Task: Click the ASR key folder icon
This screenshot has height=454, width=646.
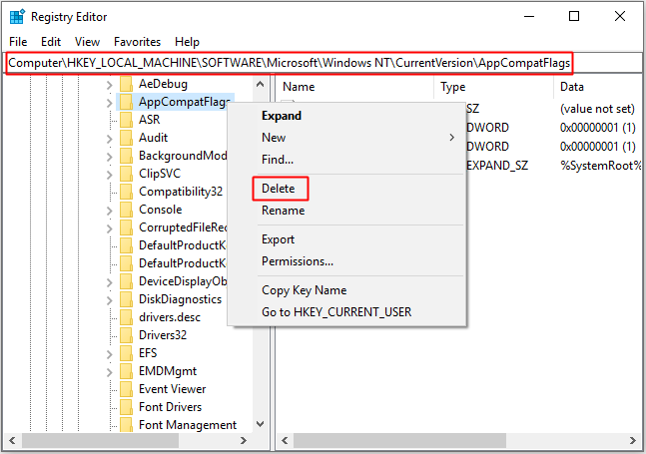Action: pos(126,120)
